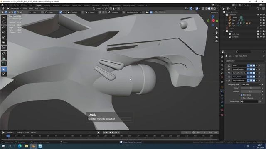
Task: Open Weighting Mode Face Area dropdown
Action: pyautogui.click(x=251, y=84)
